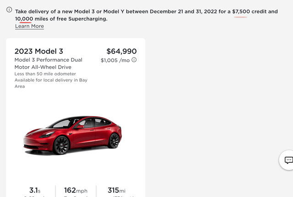
Task: Click the red Model 3 car image
Action: coord(72,135)
